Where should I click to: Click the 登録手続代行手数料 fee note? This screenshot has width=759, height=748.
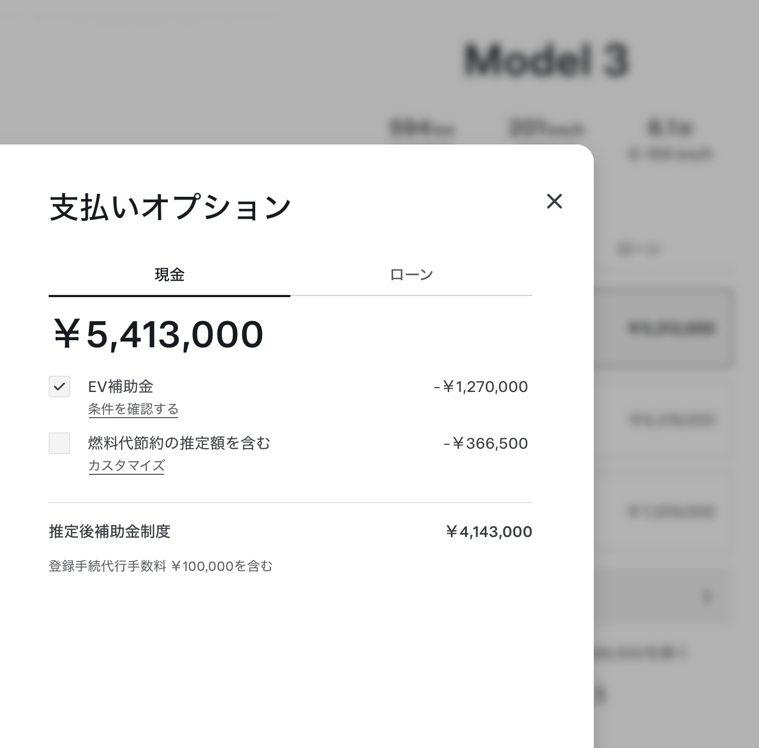point(160,566)
